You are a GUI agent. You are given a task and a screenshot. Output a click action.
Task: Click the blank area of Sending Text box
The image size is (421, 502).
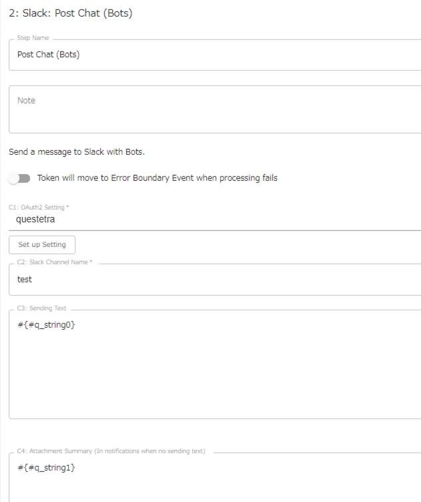214,374
